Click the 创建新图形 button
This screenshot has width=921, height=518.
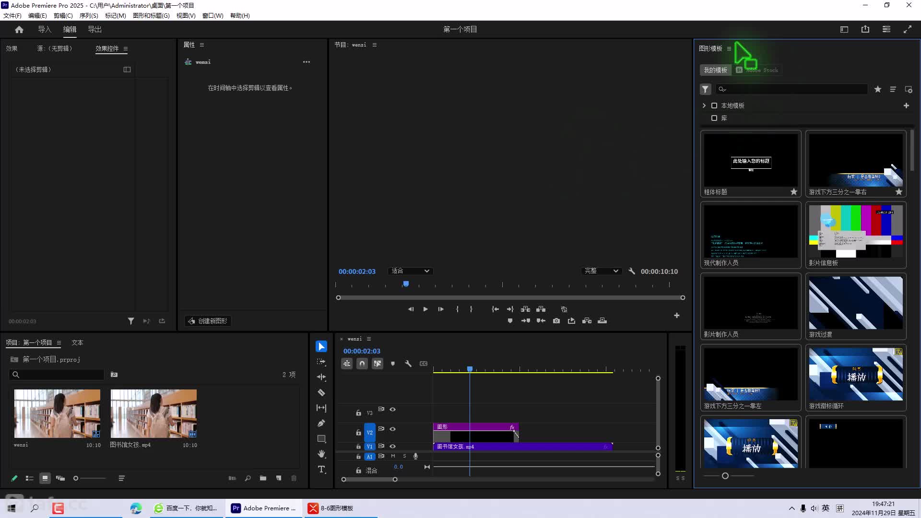pos(208,321)
